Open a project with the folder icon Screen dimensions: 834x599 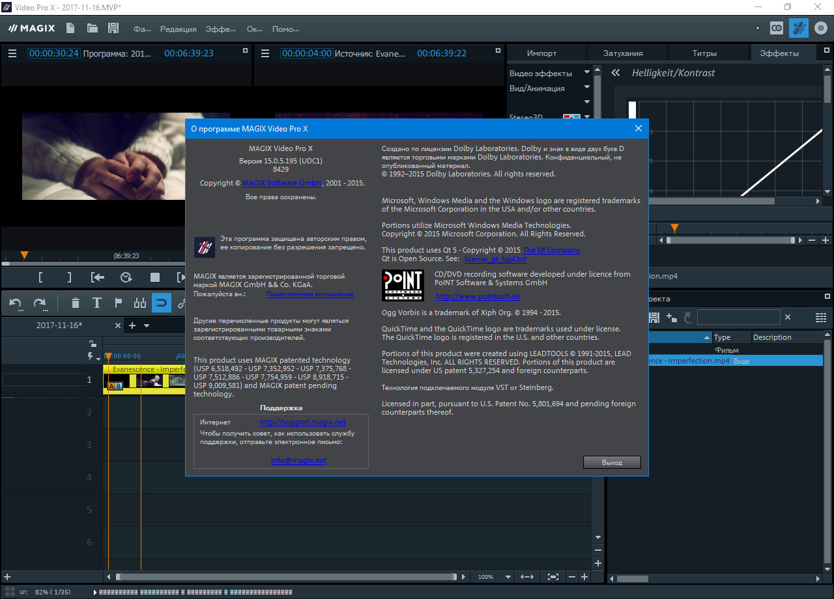coord(93,28)
